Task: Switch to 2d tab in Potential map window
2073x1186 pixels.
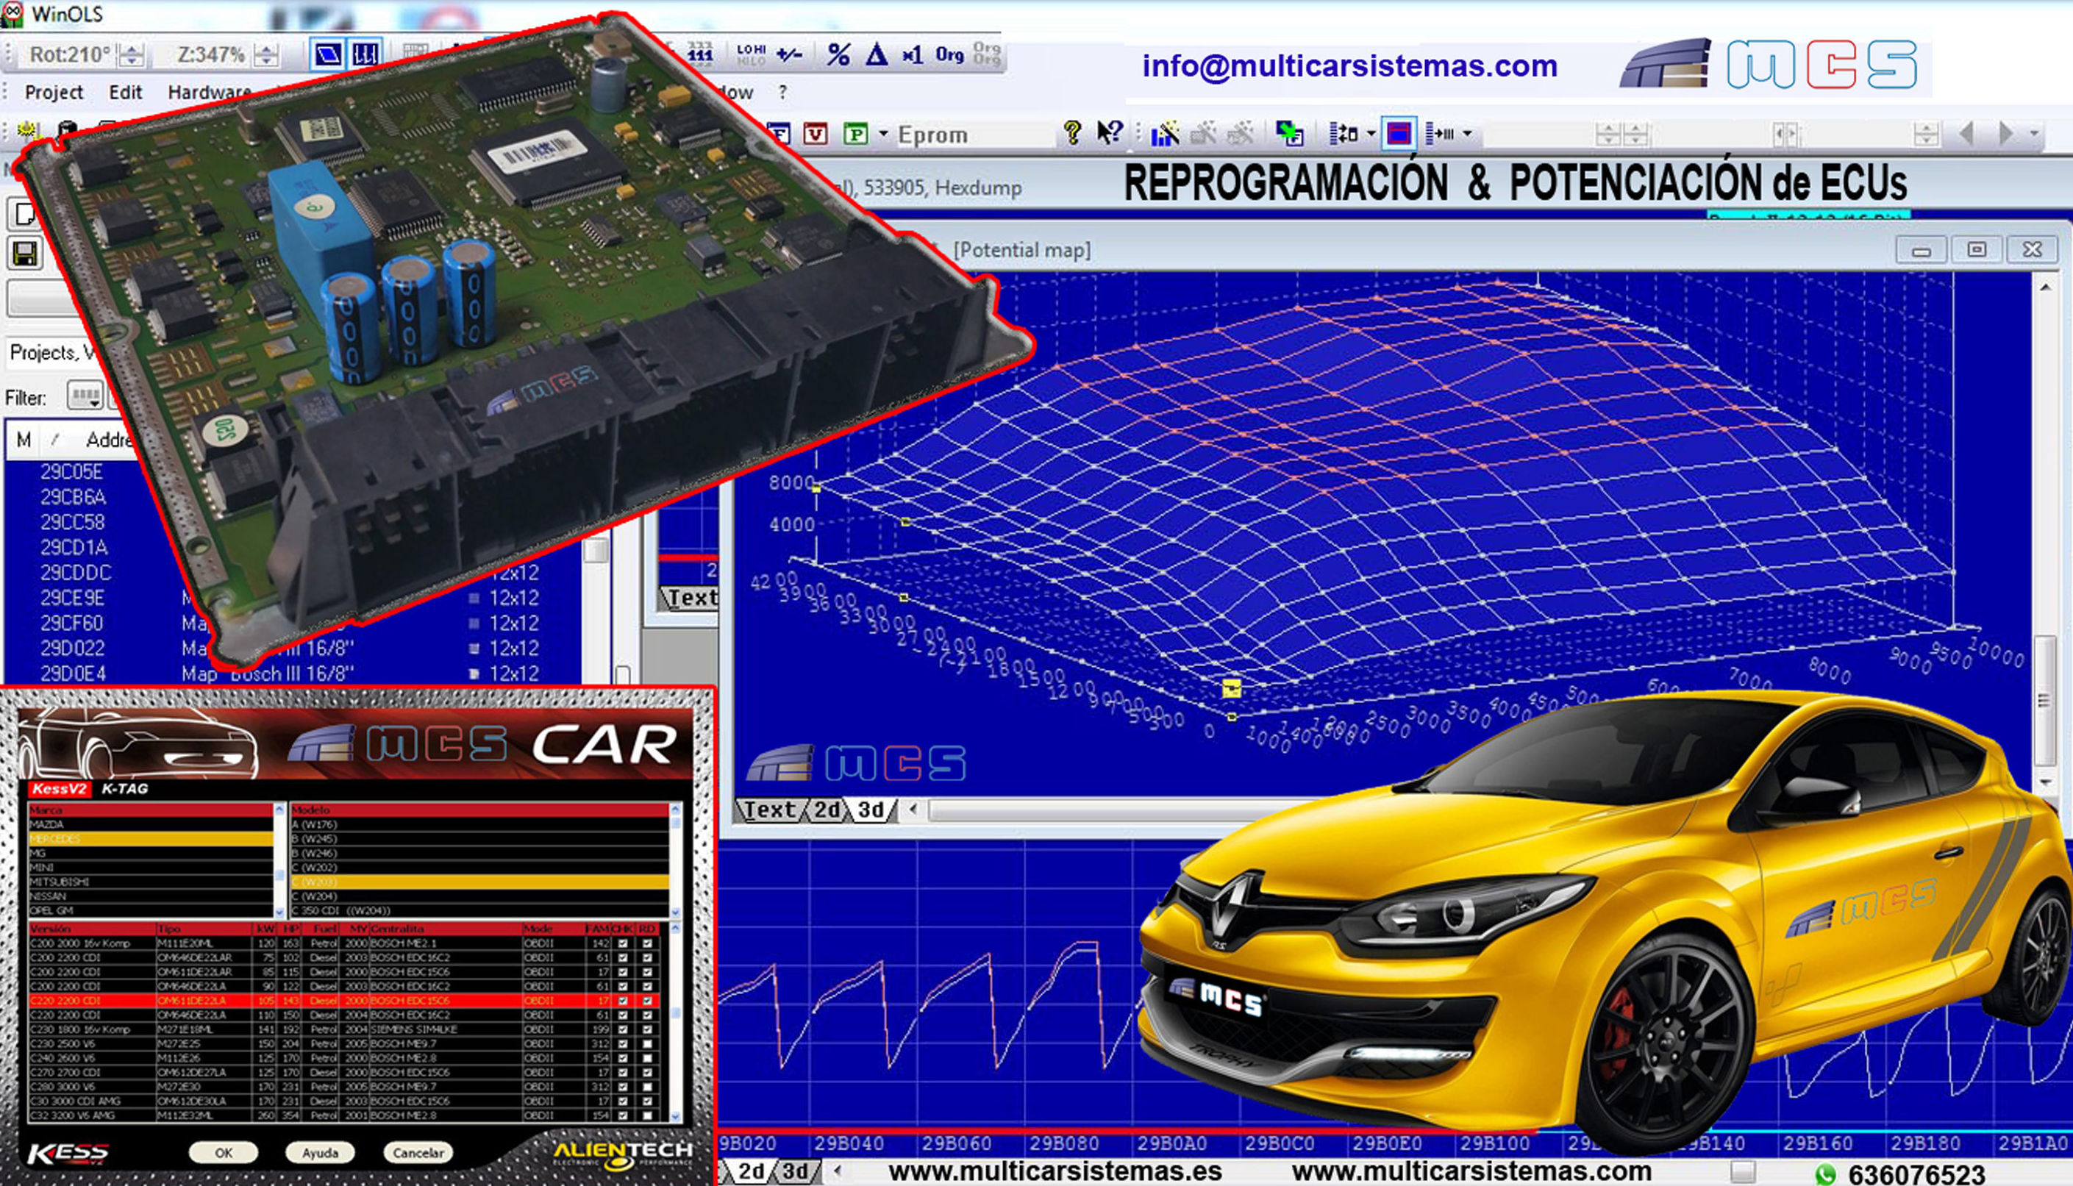Action: point(827,810)
